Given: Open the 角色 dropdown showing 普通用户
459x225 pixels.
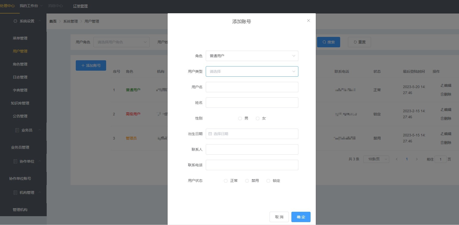Looking at the screenshot, I should click(x=252, y=56).
